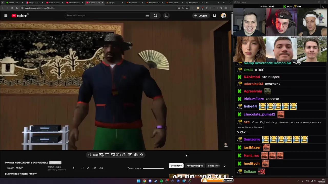This screenshot has width=328, height=184.
Task: Start voice search with the microphone icon
Action: point(166,16)
